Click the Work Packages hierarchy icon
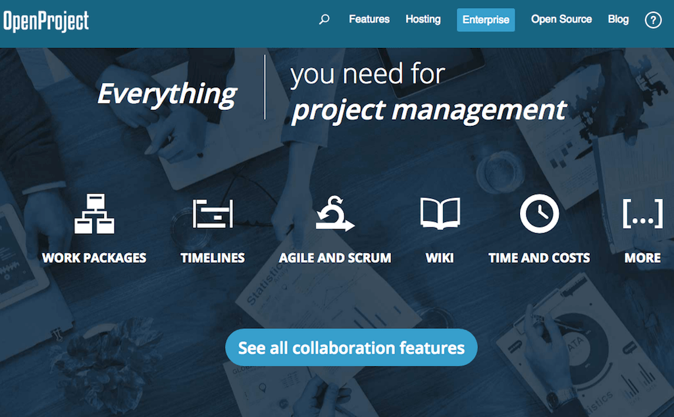Image resolution: width=674 pixels, height=417 pixels. pyautogui.click(x=94, y=214)
